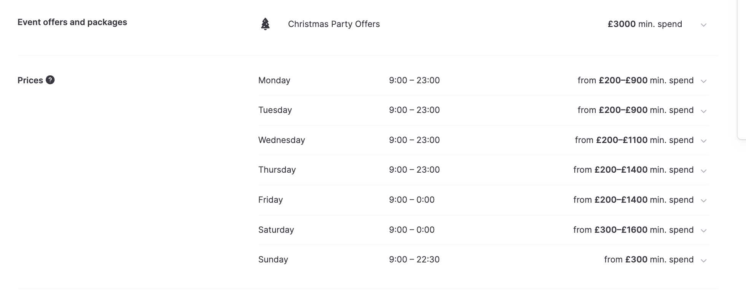Expand Wednesday price details chevron
Image resolution: width=746 pixels, height=302 pixels.
click(703, 141)
